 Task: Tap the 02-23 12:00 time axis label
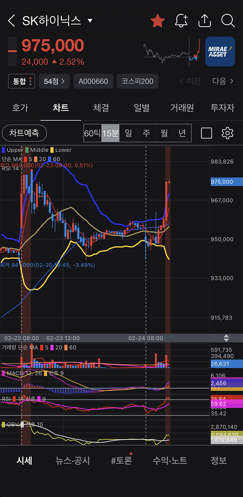(x=63, y=338)
